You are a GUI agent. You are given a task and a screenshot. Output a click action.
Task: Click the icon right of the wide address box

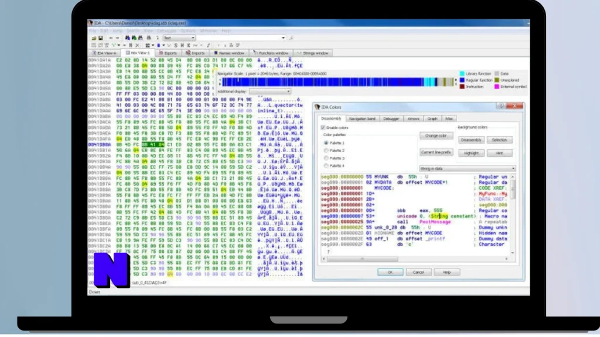[x=291, y=38]
